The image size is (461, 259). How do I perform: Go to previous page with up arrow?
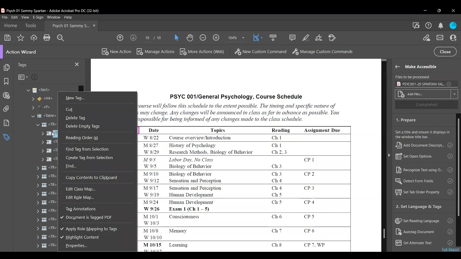coord(120,38)
